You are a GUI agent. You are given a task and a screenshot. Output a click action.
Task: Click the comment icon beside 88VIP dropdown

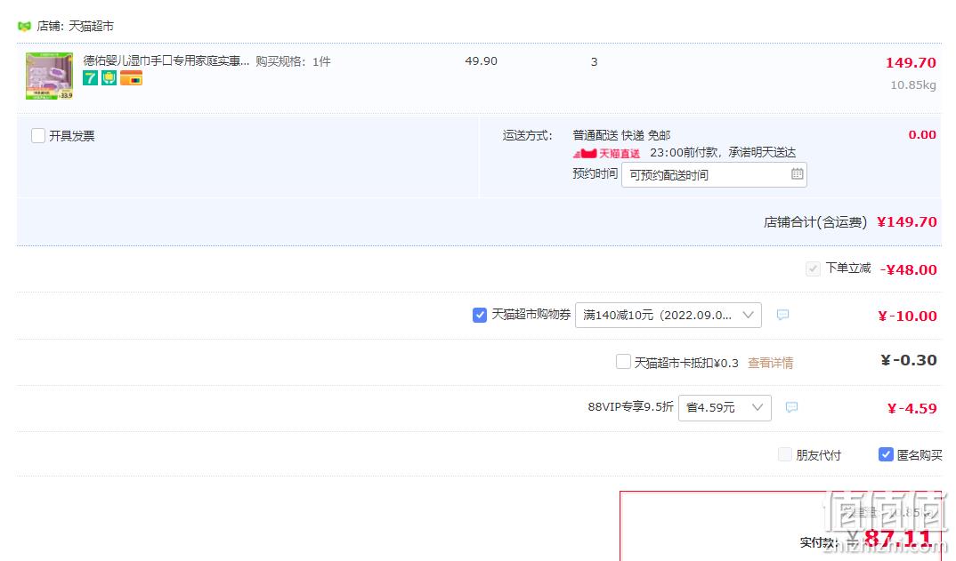coord(791,407)
